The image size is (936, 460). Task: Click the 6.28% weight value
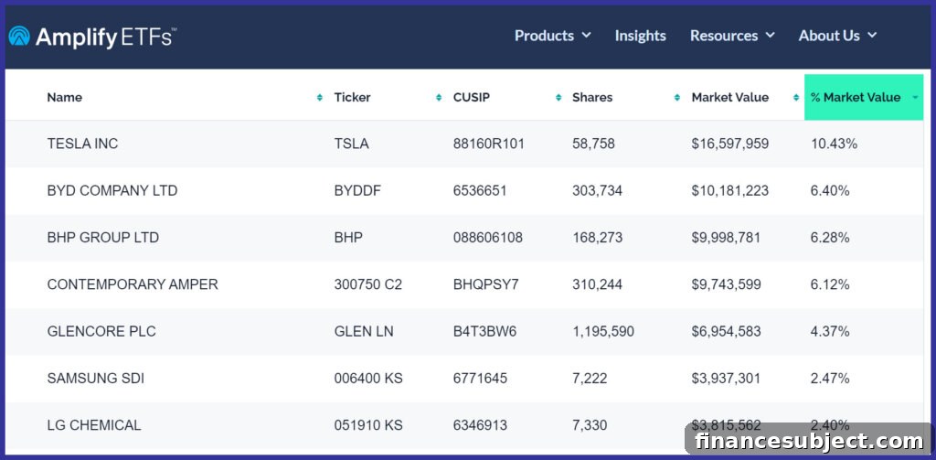[830, 238]
